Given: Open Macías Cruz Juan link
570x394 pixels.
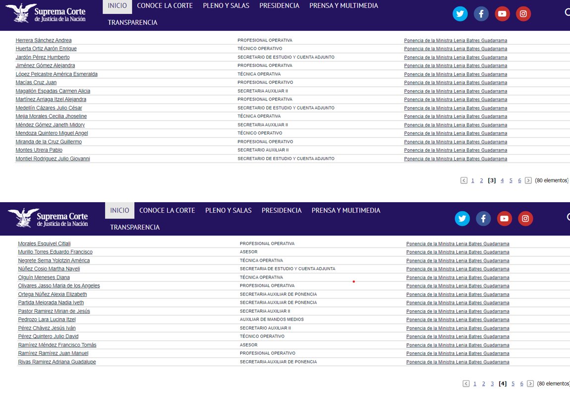Looking at the screenshot, I should pos(36,82).
